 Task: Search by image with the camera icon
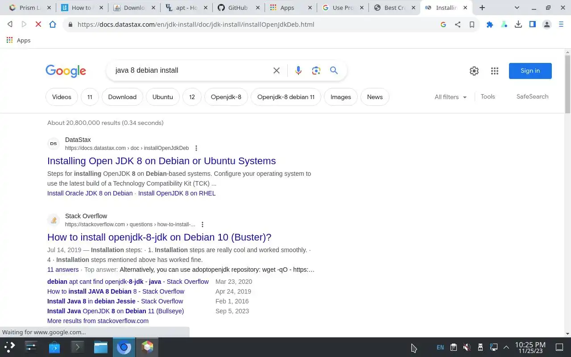tap(316, 71)
